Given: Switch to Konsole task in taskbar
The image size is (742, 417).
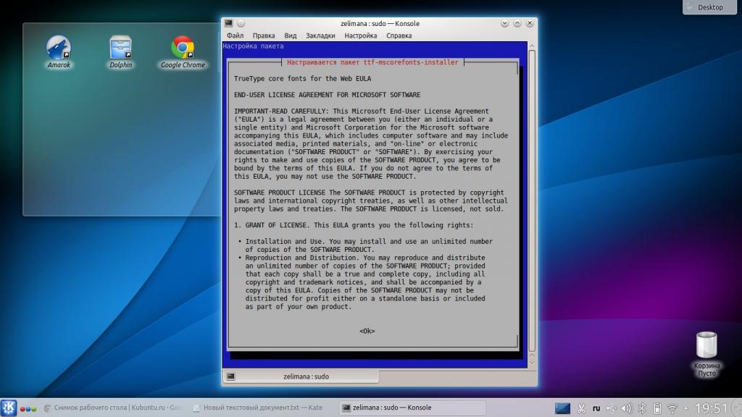Looking at the screenshot, I should click(x=412, y=408).
